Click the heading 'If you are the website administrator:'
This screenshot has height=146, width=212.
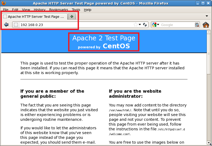click(135, 94)
